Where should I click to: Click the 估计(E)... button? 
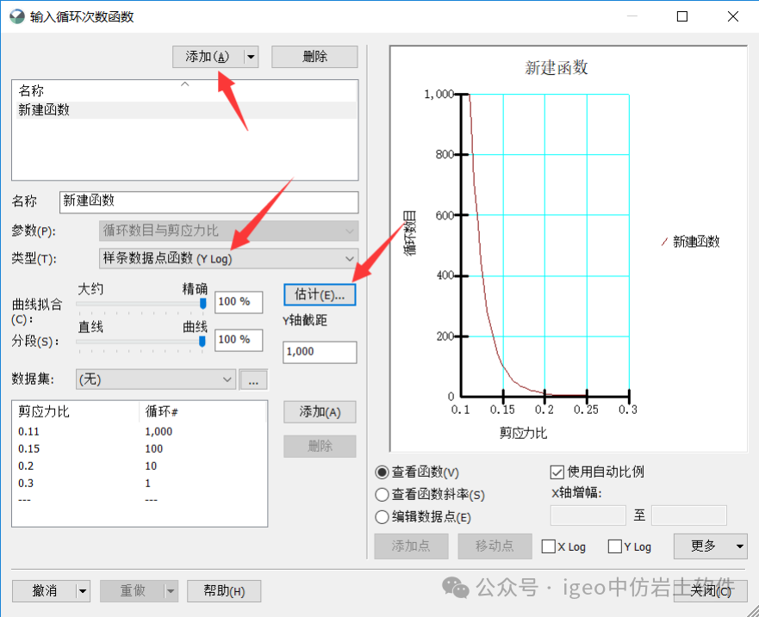click(319, 295)
